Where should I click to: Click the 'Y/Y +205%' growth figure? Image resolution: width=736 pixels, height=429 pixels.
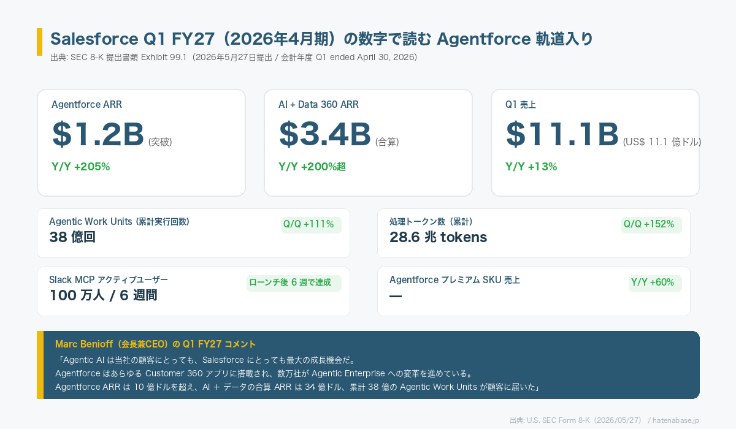(81, 167)
